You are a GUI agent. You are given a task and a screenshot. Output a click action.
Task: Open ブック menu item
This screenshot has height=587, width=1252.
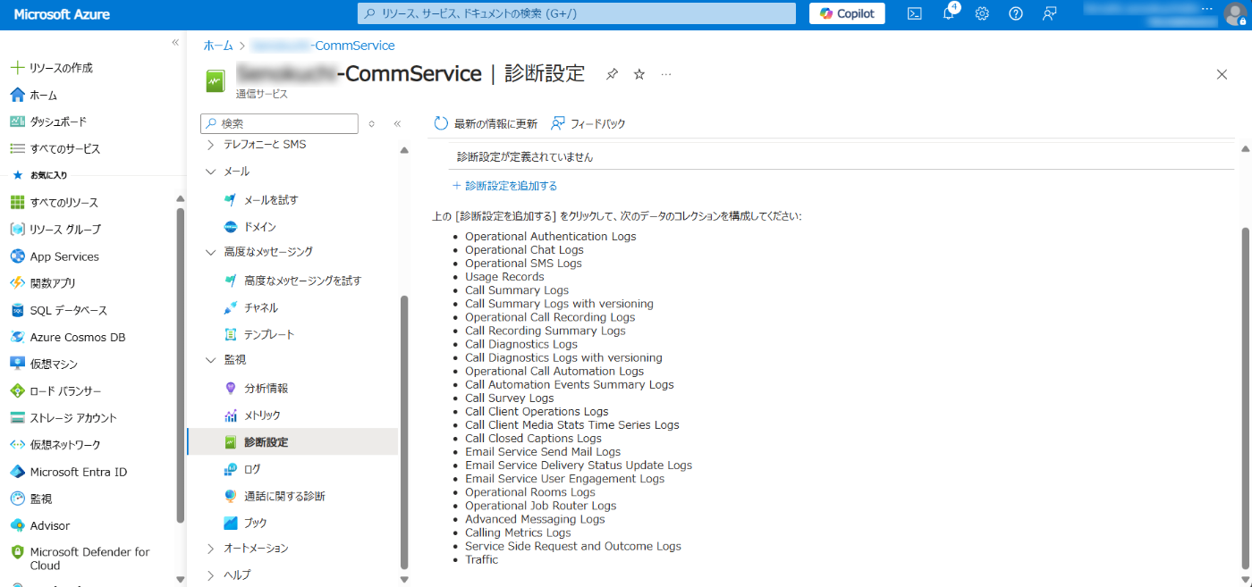pyautogui.click(x=245, y=523)
